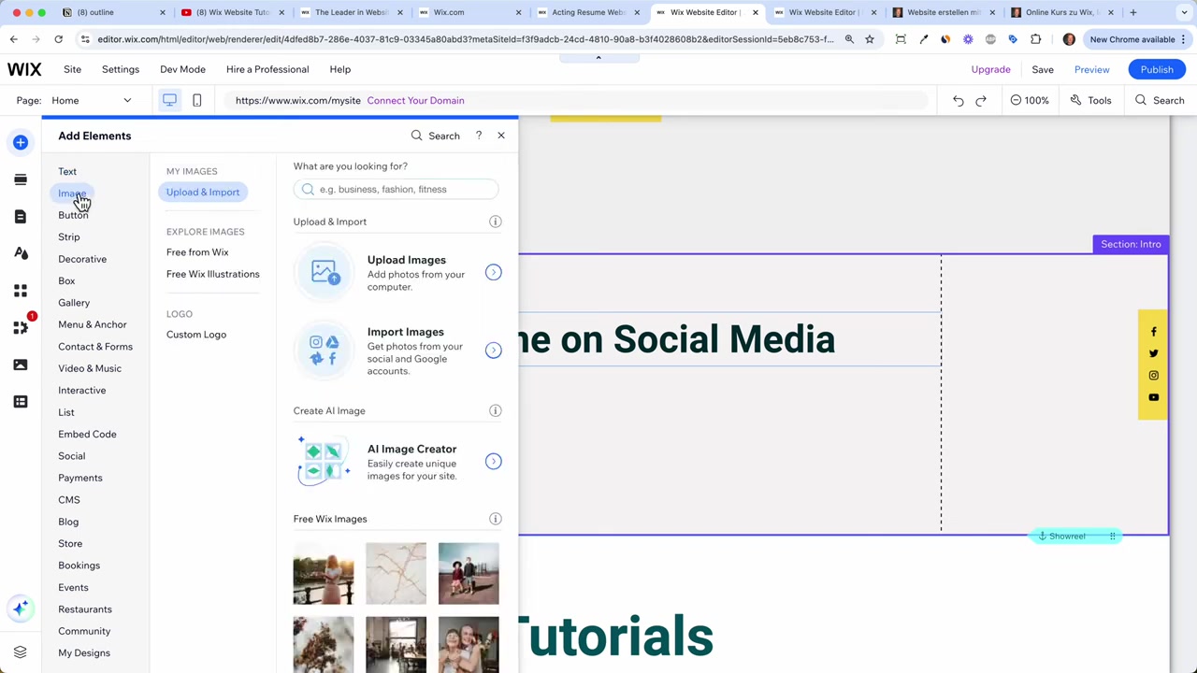Screen dimensions: 1197x673
Task: Click the Create AI Image info icon
Action: [x=496, y=410]
